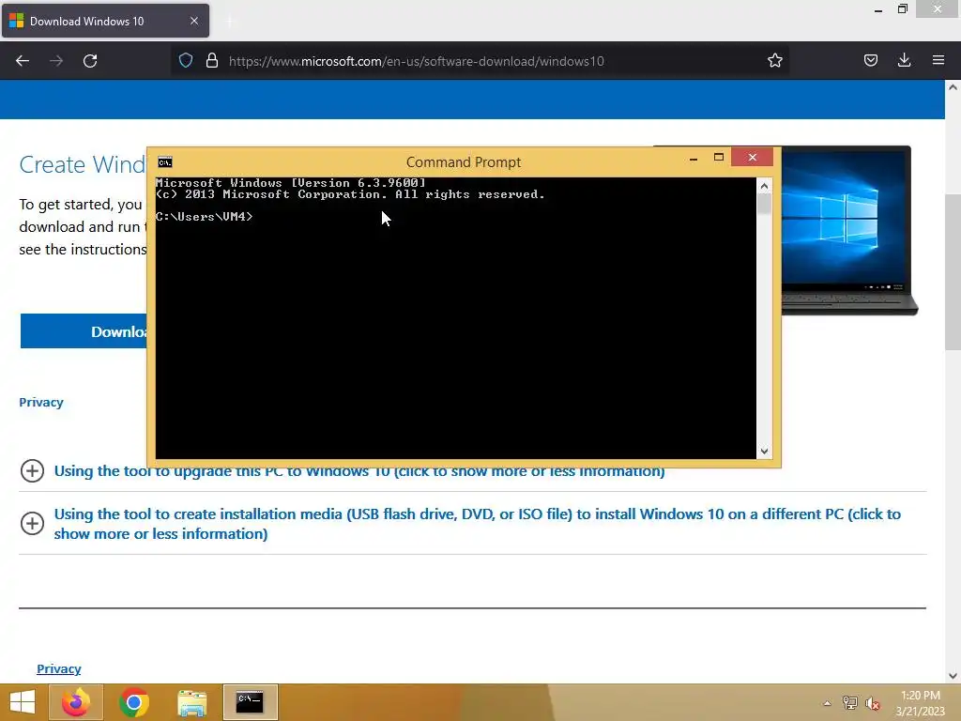Screen dimensions: 961x721
Task: Open 'Using the tool to upgrade this PC' link
Action: pos(359,472)
